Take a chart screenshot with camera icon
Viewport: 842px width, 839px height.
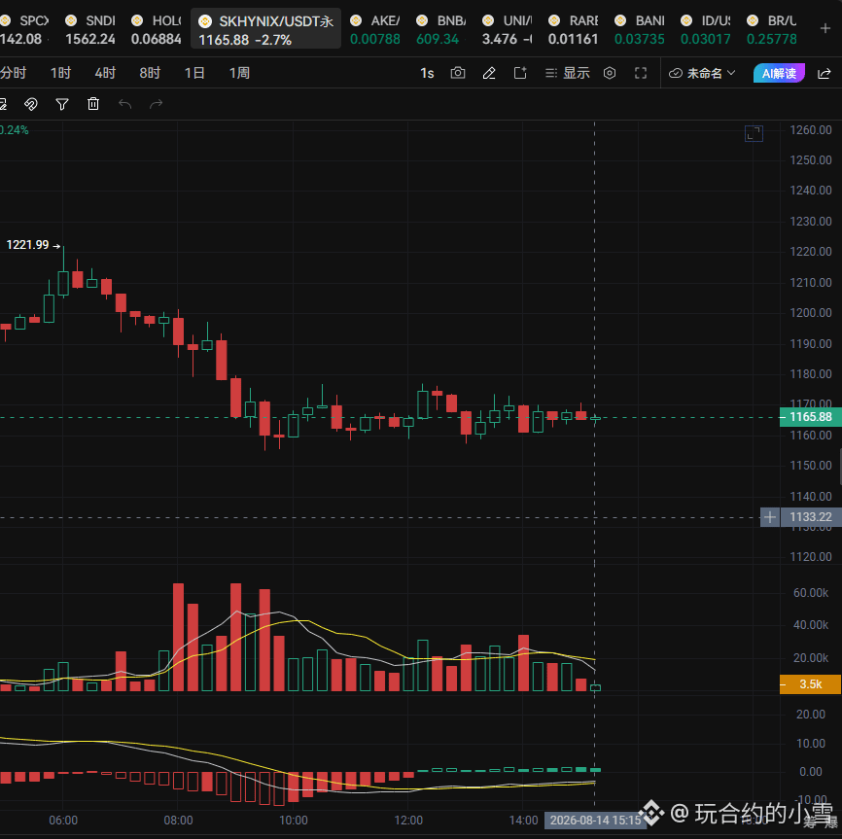click(458, 73)
